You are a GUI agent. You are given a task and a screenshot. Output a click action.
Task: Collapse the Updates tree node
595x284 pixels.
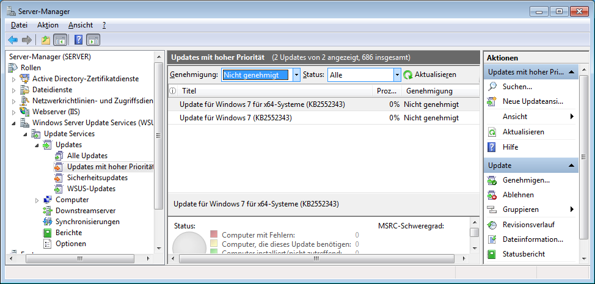click(37, 145)
